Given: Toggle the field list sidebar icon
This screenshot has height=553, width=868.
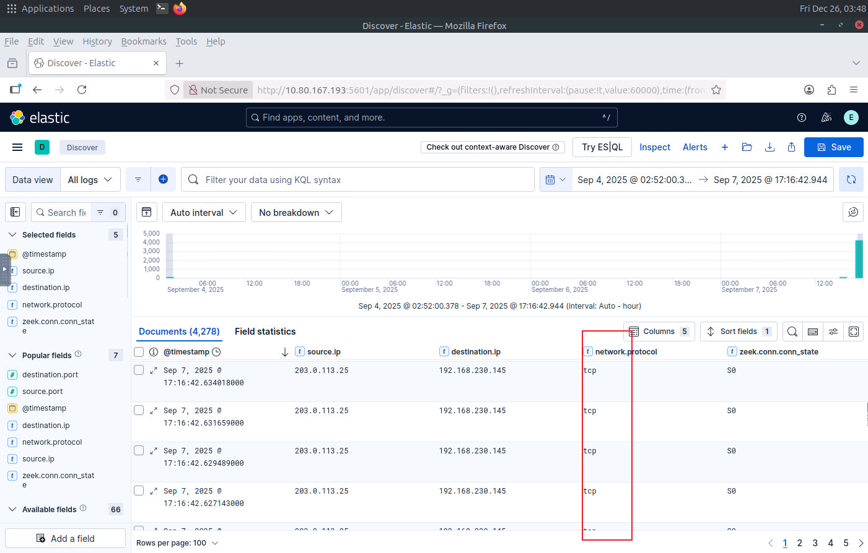Looking at the screenshot, I should (x=15, y=212).
